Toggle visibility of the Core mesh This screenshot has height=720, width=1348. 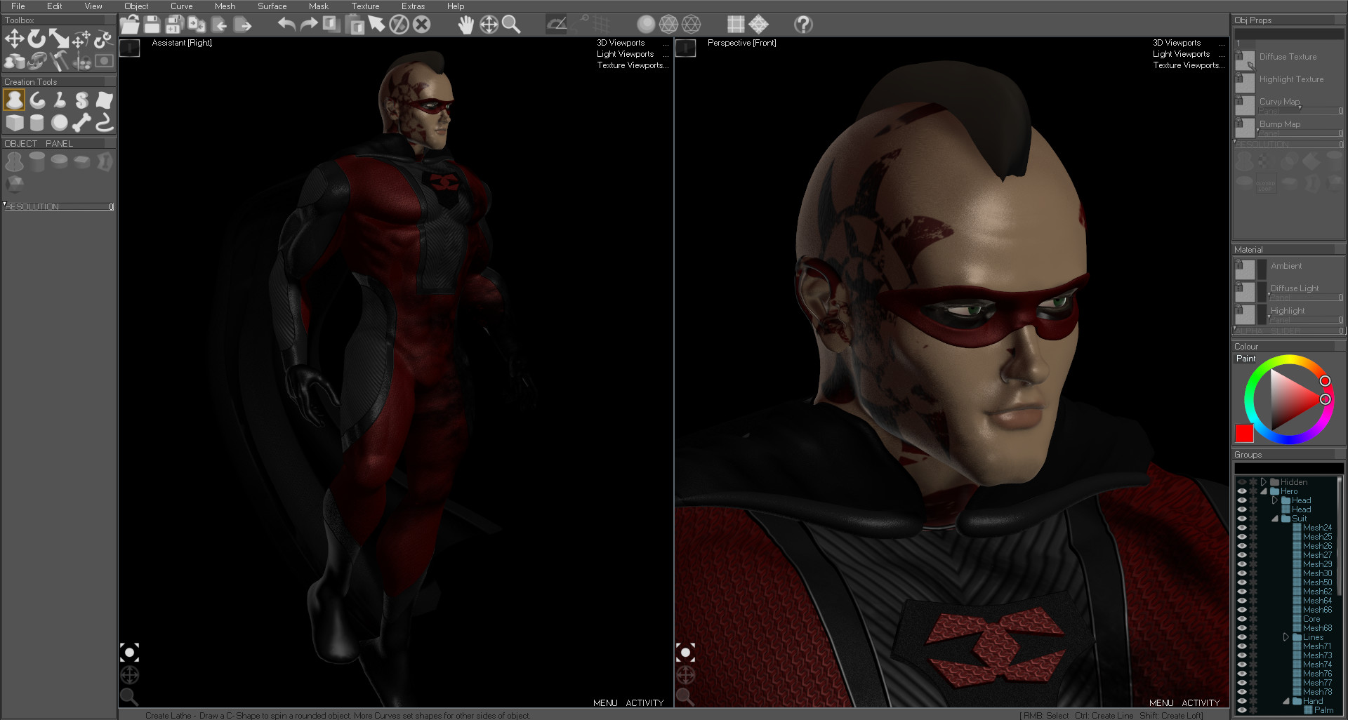(x=1241, y=619)
